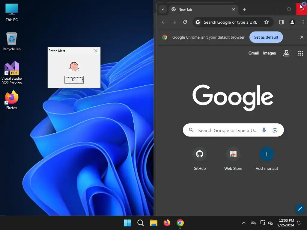Open taskbar Search
Viewport: 307px width, 230px height.
coord(140,223)
